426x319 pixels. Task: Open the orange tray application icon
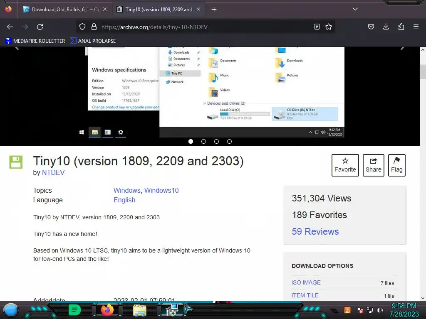pyautogui.click(x=347, y=310)
